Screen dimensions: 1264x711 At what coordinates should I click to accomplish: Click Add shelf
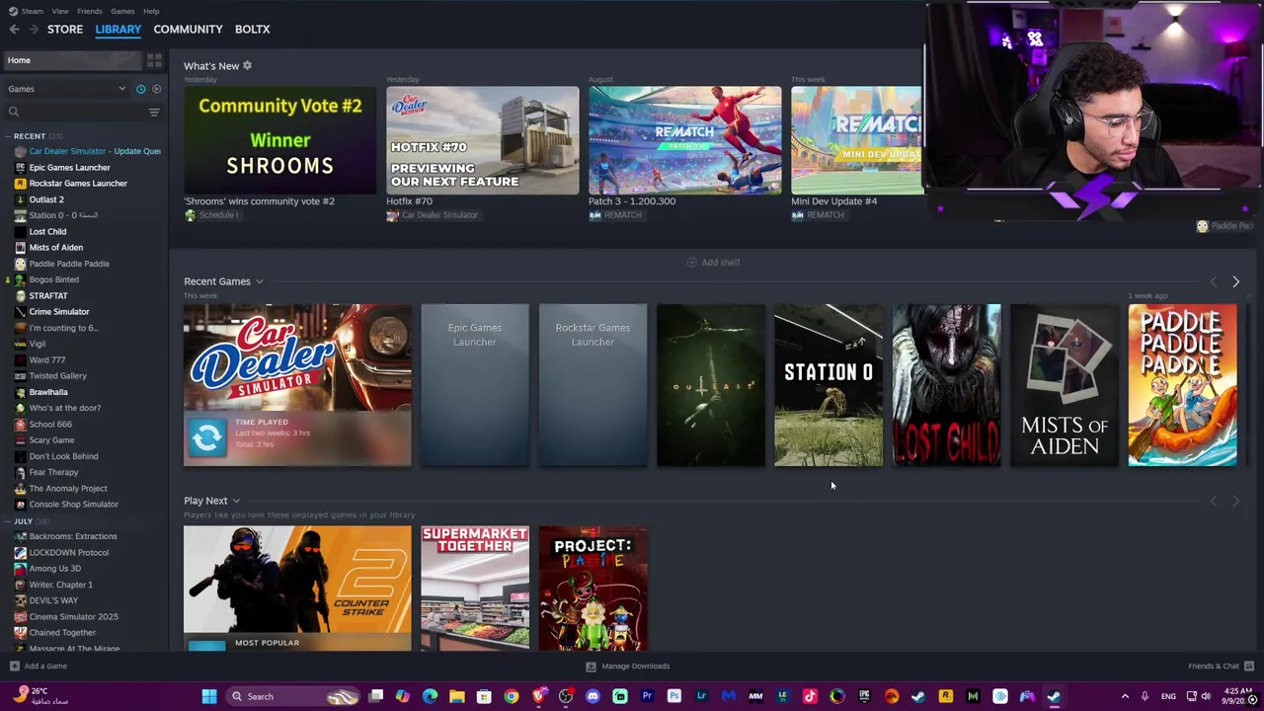pyautogui.click(x=713, y=263)
